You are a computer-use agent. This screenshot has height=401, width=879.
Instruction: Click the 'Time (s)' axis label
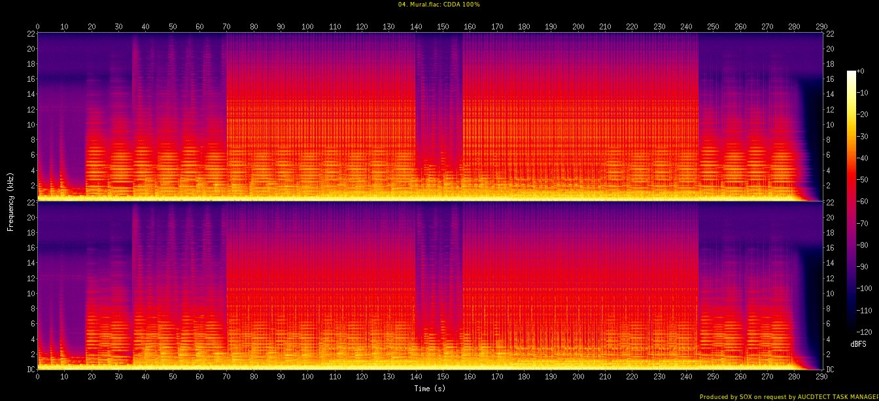[x=430, y=389]
